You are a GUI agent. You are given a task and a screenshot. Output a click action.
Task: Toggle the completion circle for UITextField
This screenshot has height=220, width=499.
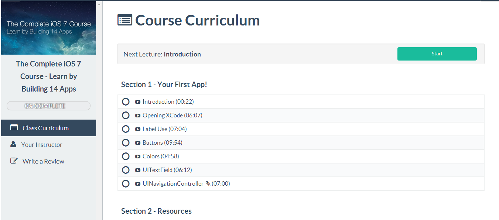126,170
